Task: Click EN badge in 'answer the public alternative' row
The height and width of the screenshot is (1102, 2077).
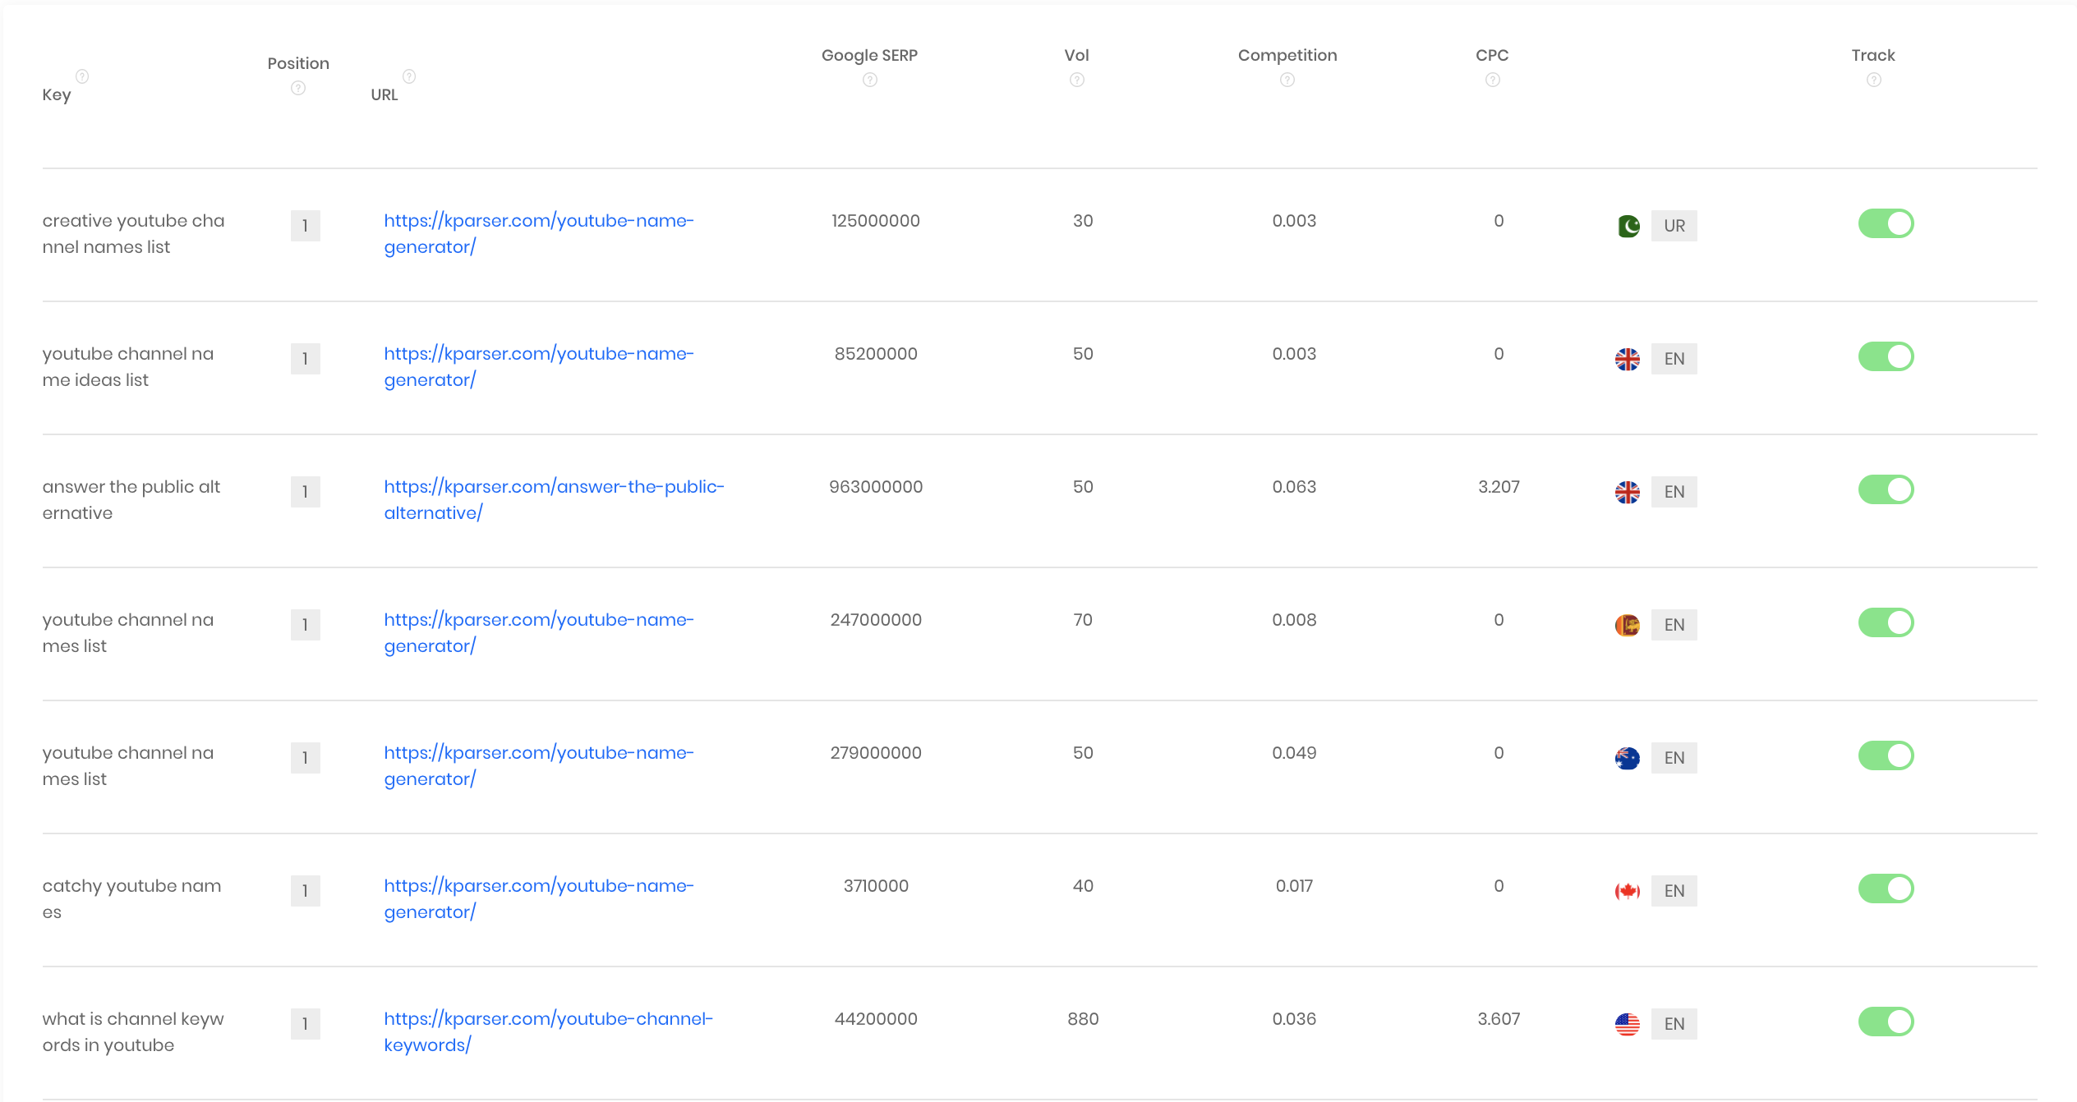Action: 1674,492
